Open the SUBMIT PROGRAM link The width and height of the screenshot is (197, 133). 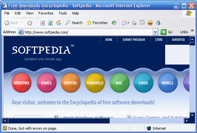click(134, 40)
